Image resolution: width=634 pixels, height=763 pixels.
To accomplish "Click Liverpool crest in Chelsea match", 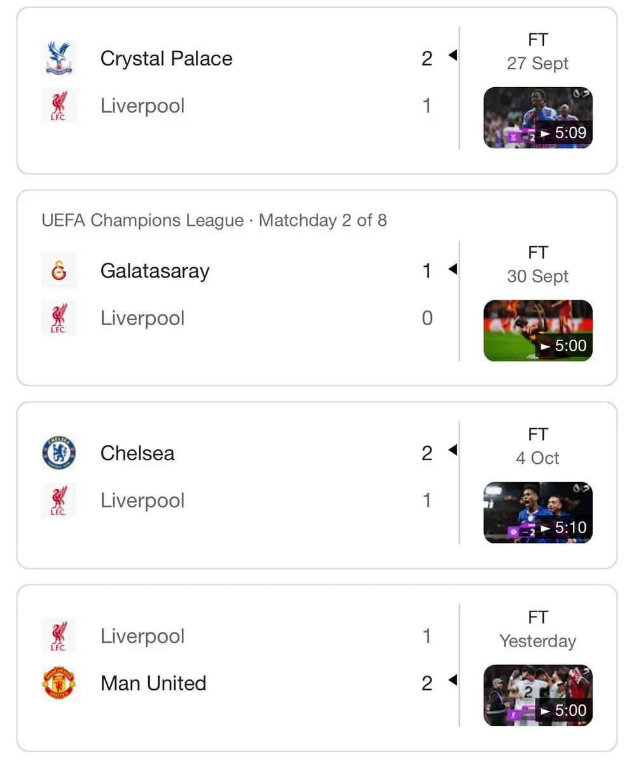I will [59, 500].
